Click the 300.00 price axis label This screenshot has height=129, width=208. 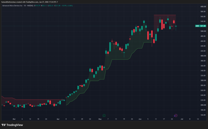click(203, 81)
